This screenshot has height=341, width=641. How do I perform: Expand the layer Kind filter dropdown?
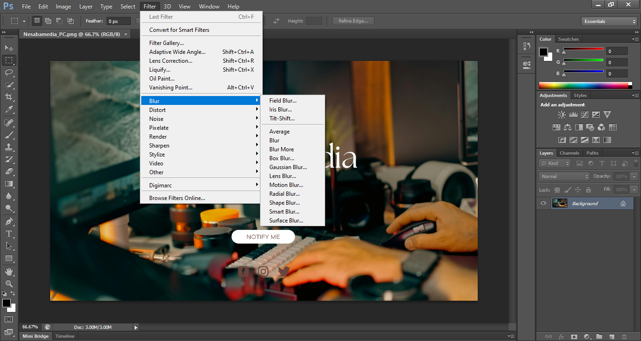tap(555, 163)
